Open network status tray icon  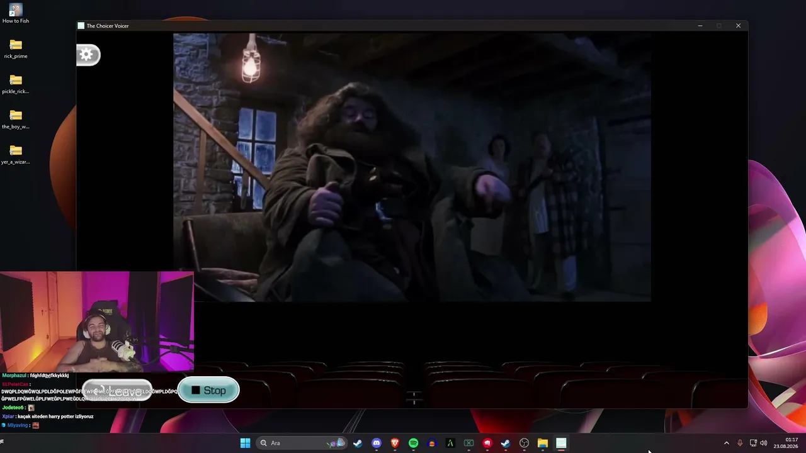753,443
